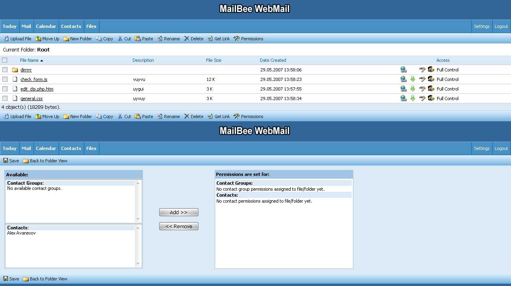Open the check_form.js file link

point(34,79)
